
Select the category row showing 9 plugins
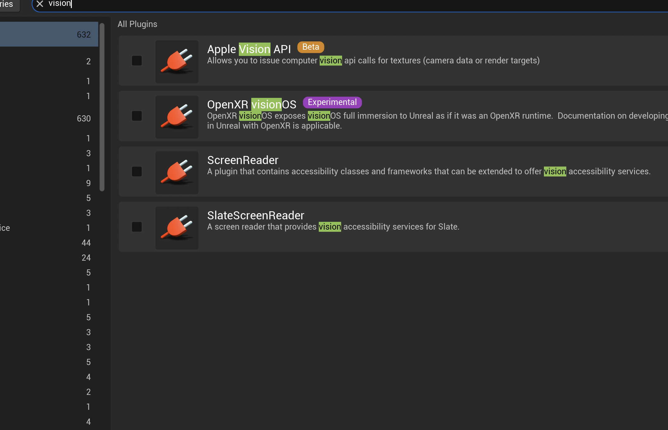49,183
